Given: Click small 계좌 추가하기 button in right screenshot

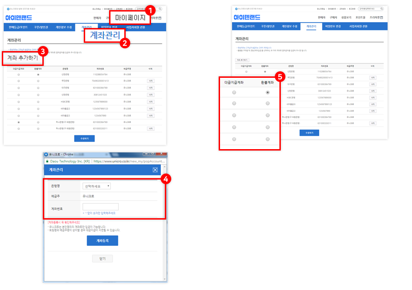Looking at the screenshot, I should [x=242, y=60].
